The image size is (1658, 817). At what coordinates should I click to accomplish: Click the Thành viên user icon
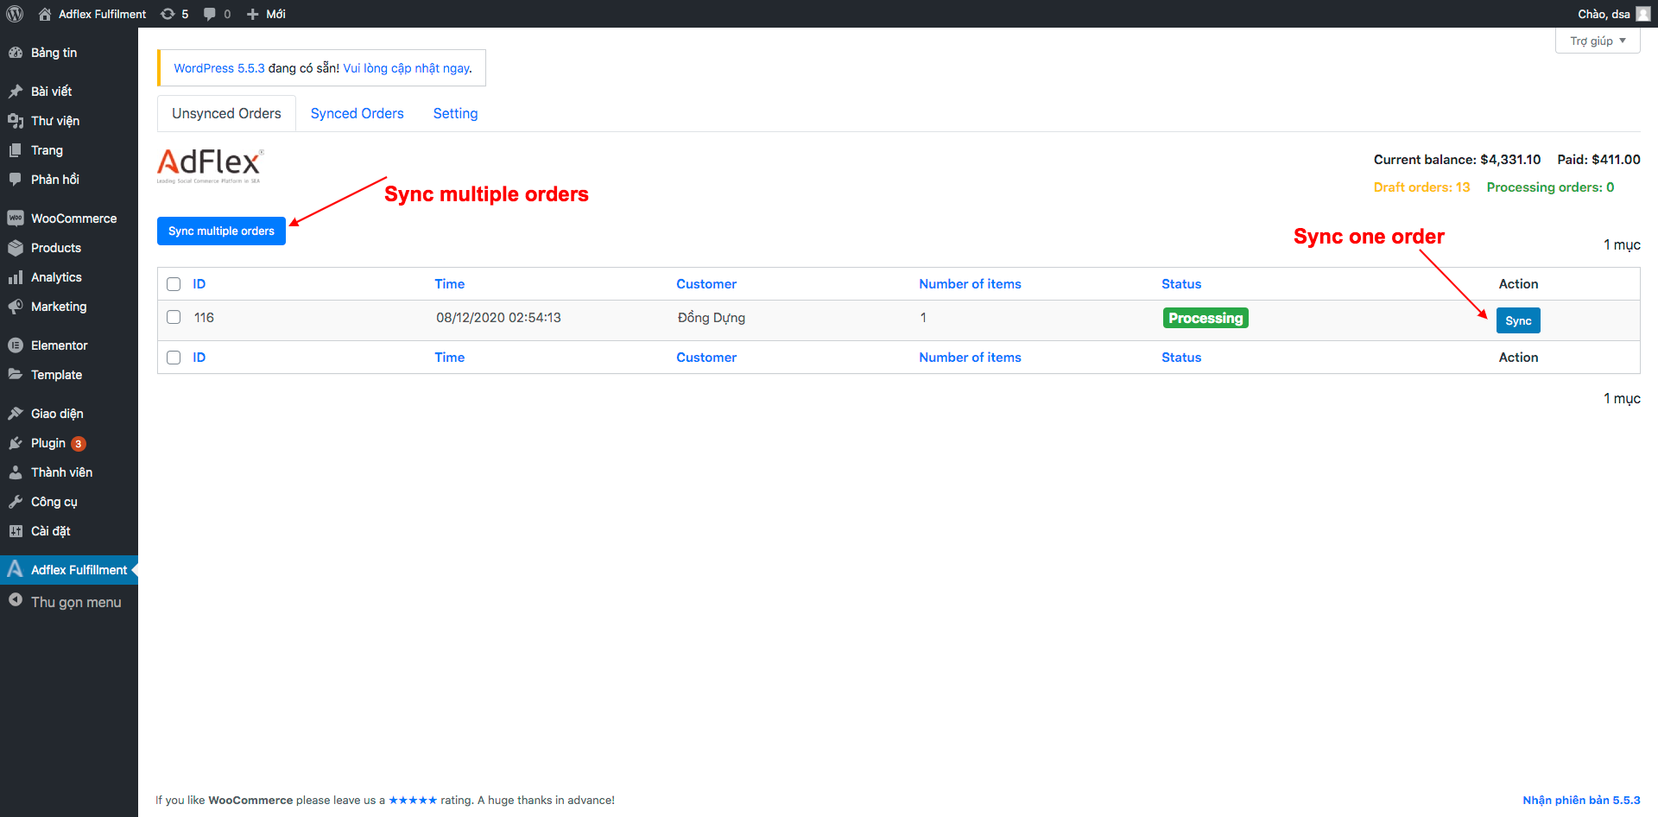pyautogui.click(x=16, y=472)
